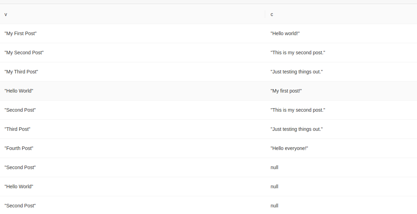Select the "My Third Post" cell
The height and width of the screenshot is (214, 417).
pyautogui.click(x=21, y=72)
